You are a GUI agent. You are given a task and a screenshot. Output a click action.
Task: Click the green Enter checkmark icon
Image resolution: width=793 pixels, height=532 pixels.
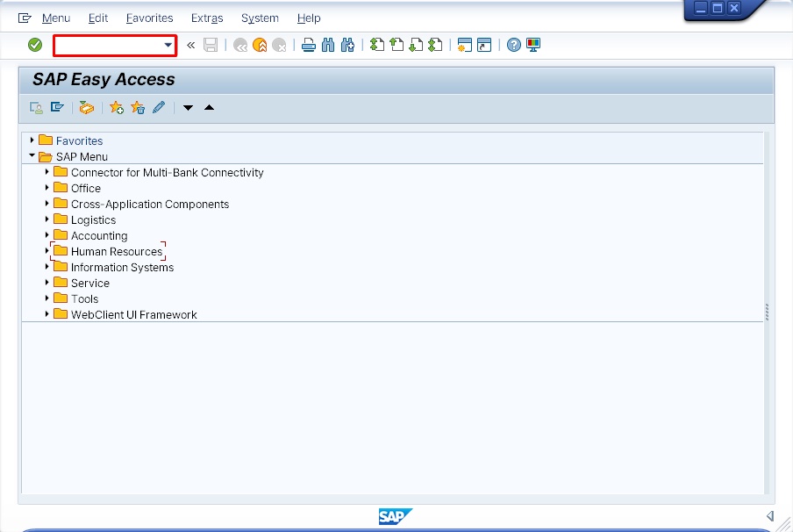35,45
